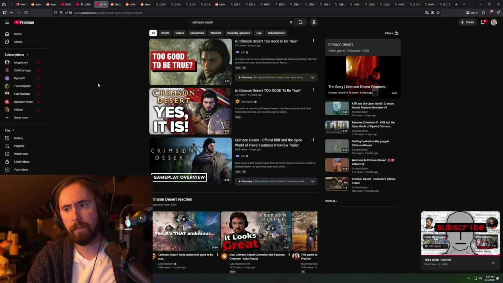Image resolution: width=503 pixels, height=283 pixels.
Task: Open search Filters
Action: coord(392,33)
